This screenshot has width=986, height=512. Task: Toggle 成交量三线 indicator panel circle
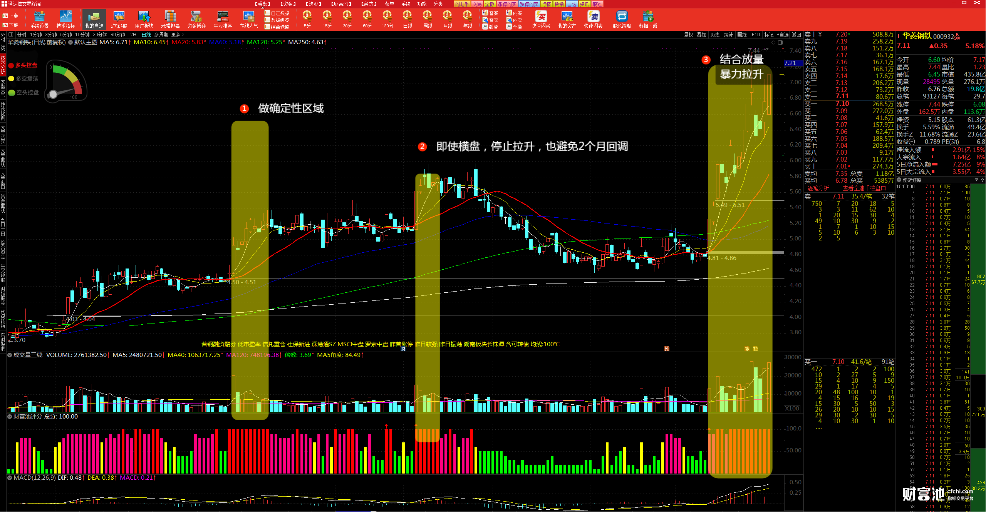(10, 355)
